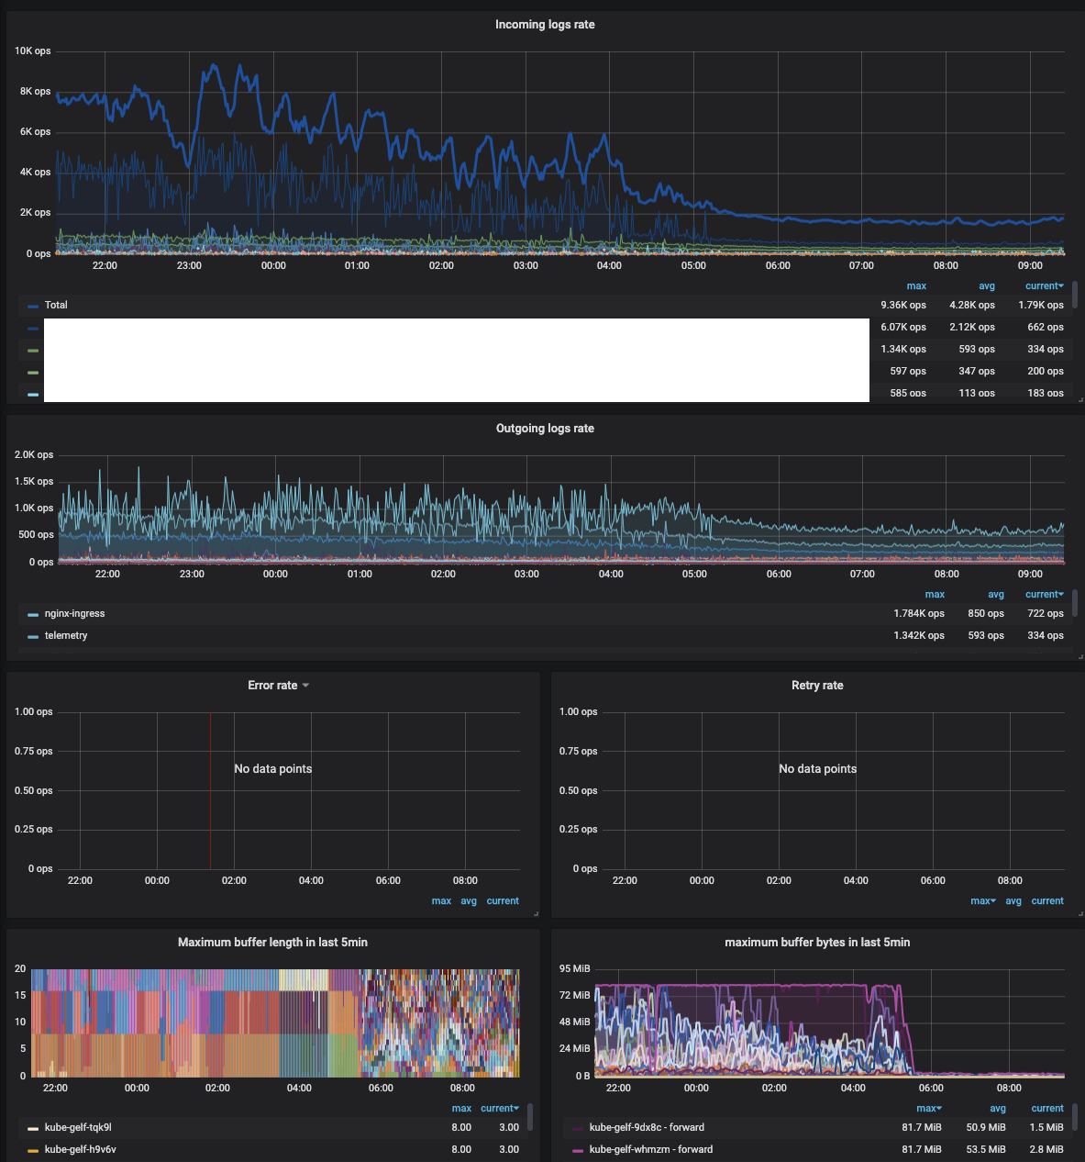Open the Incoming logs rate panel title menu

[544, 25]
